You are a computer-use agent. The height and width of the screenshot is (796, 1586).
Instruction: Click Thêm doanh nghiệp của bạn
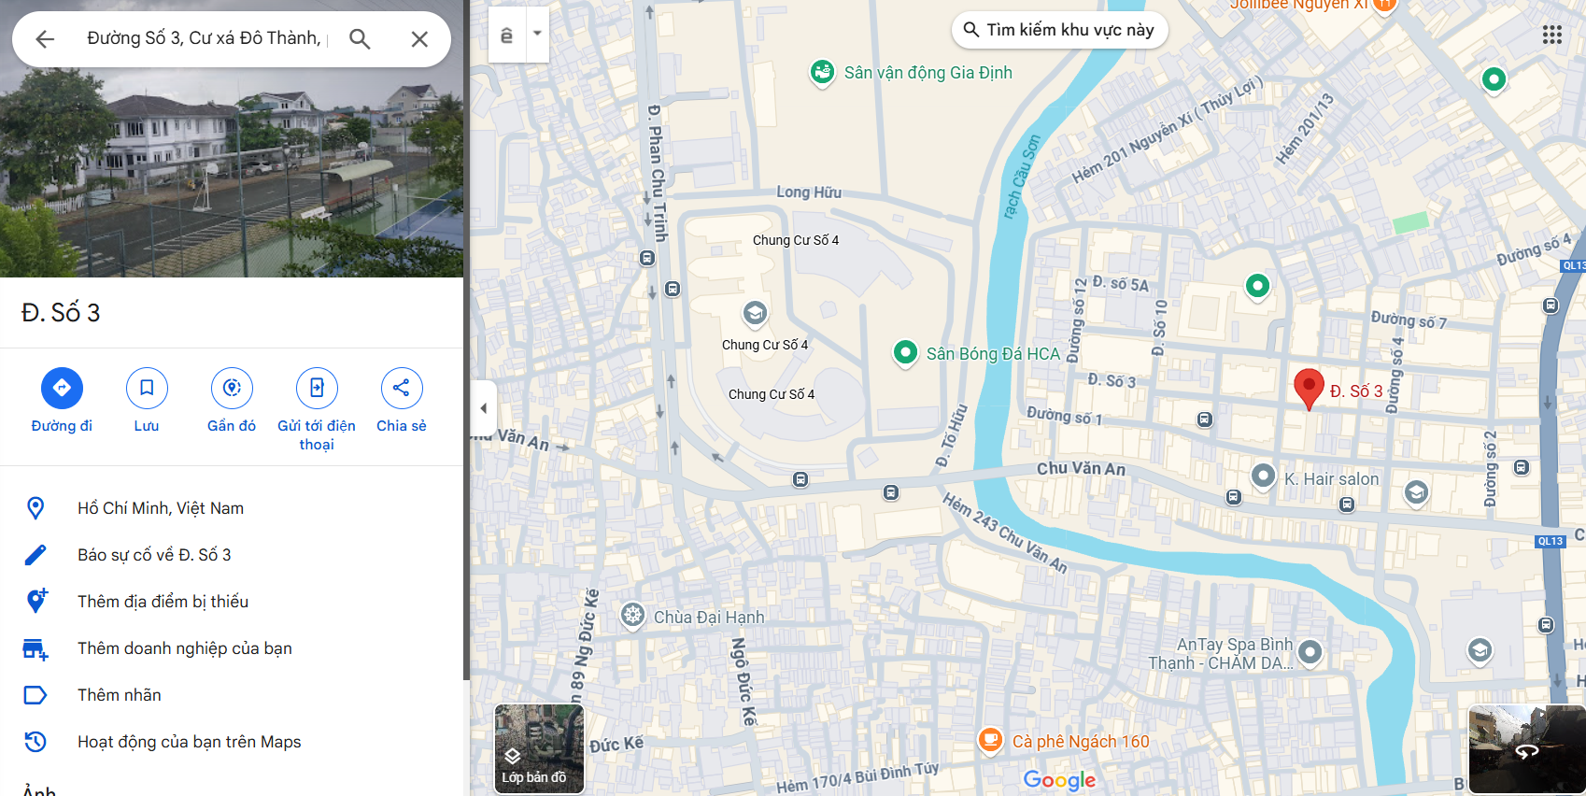point(184,648)
